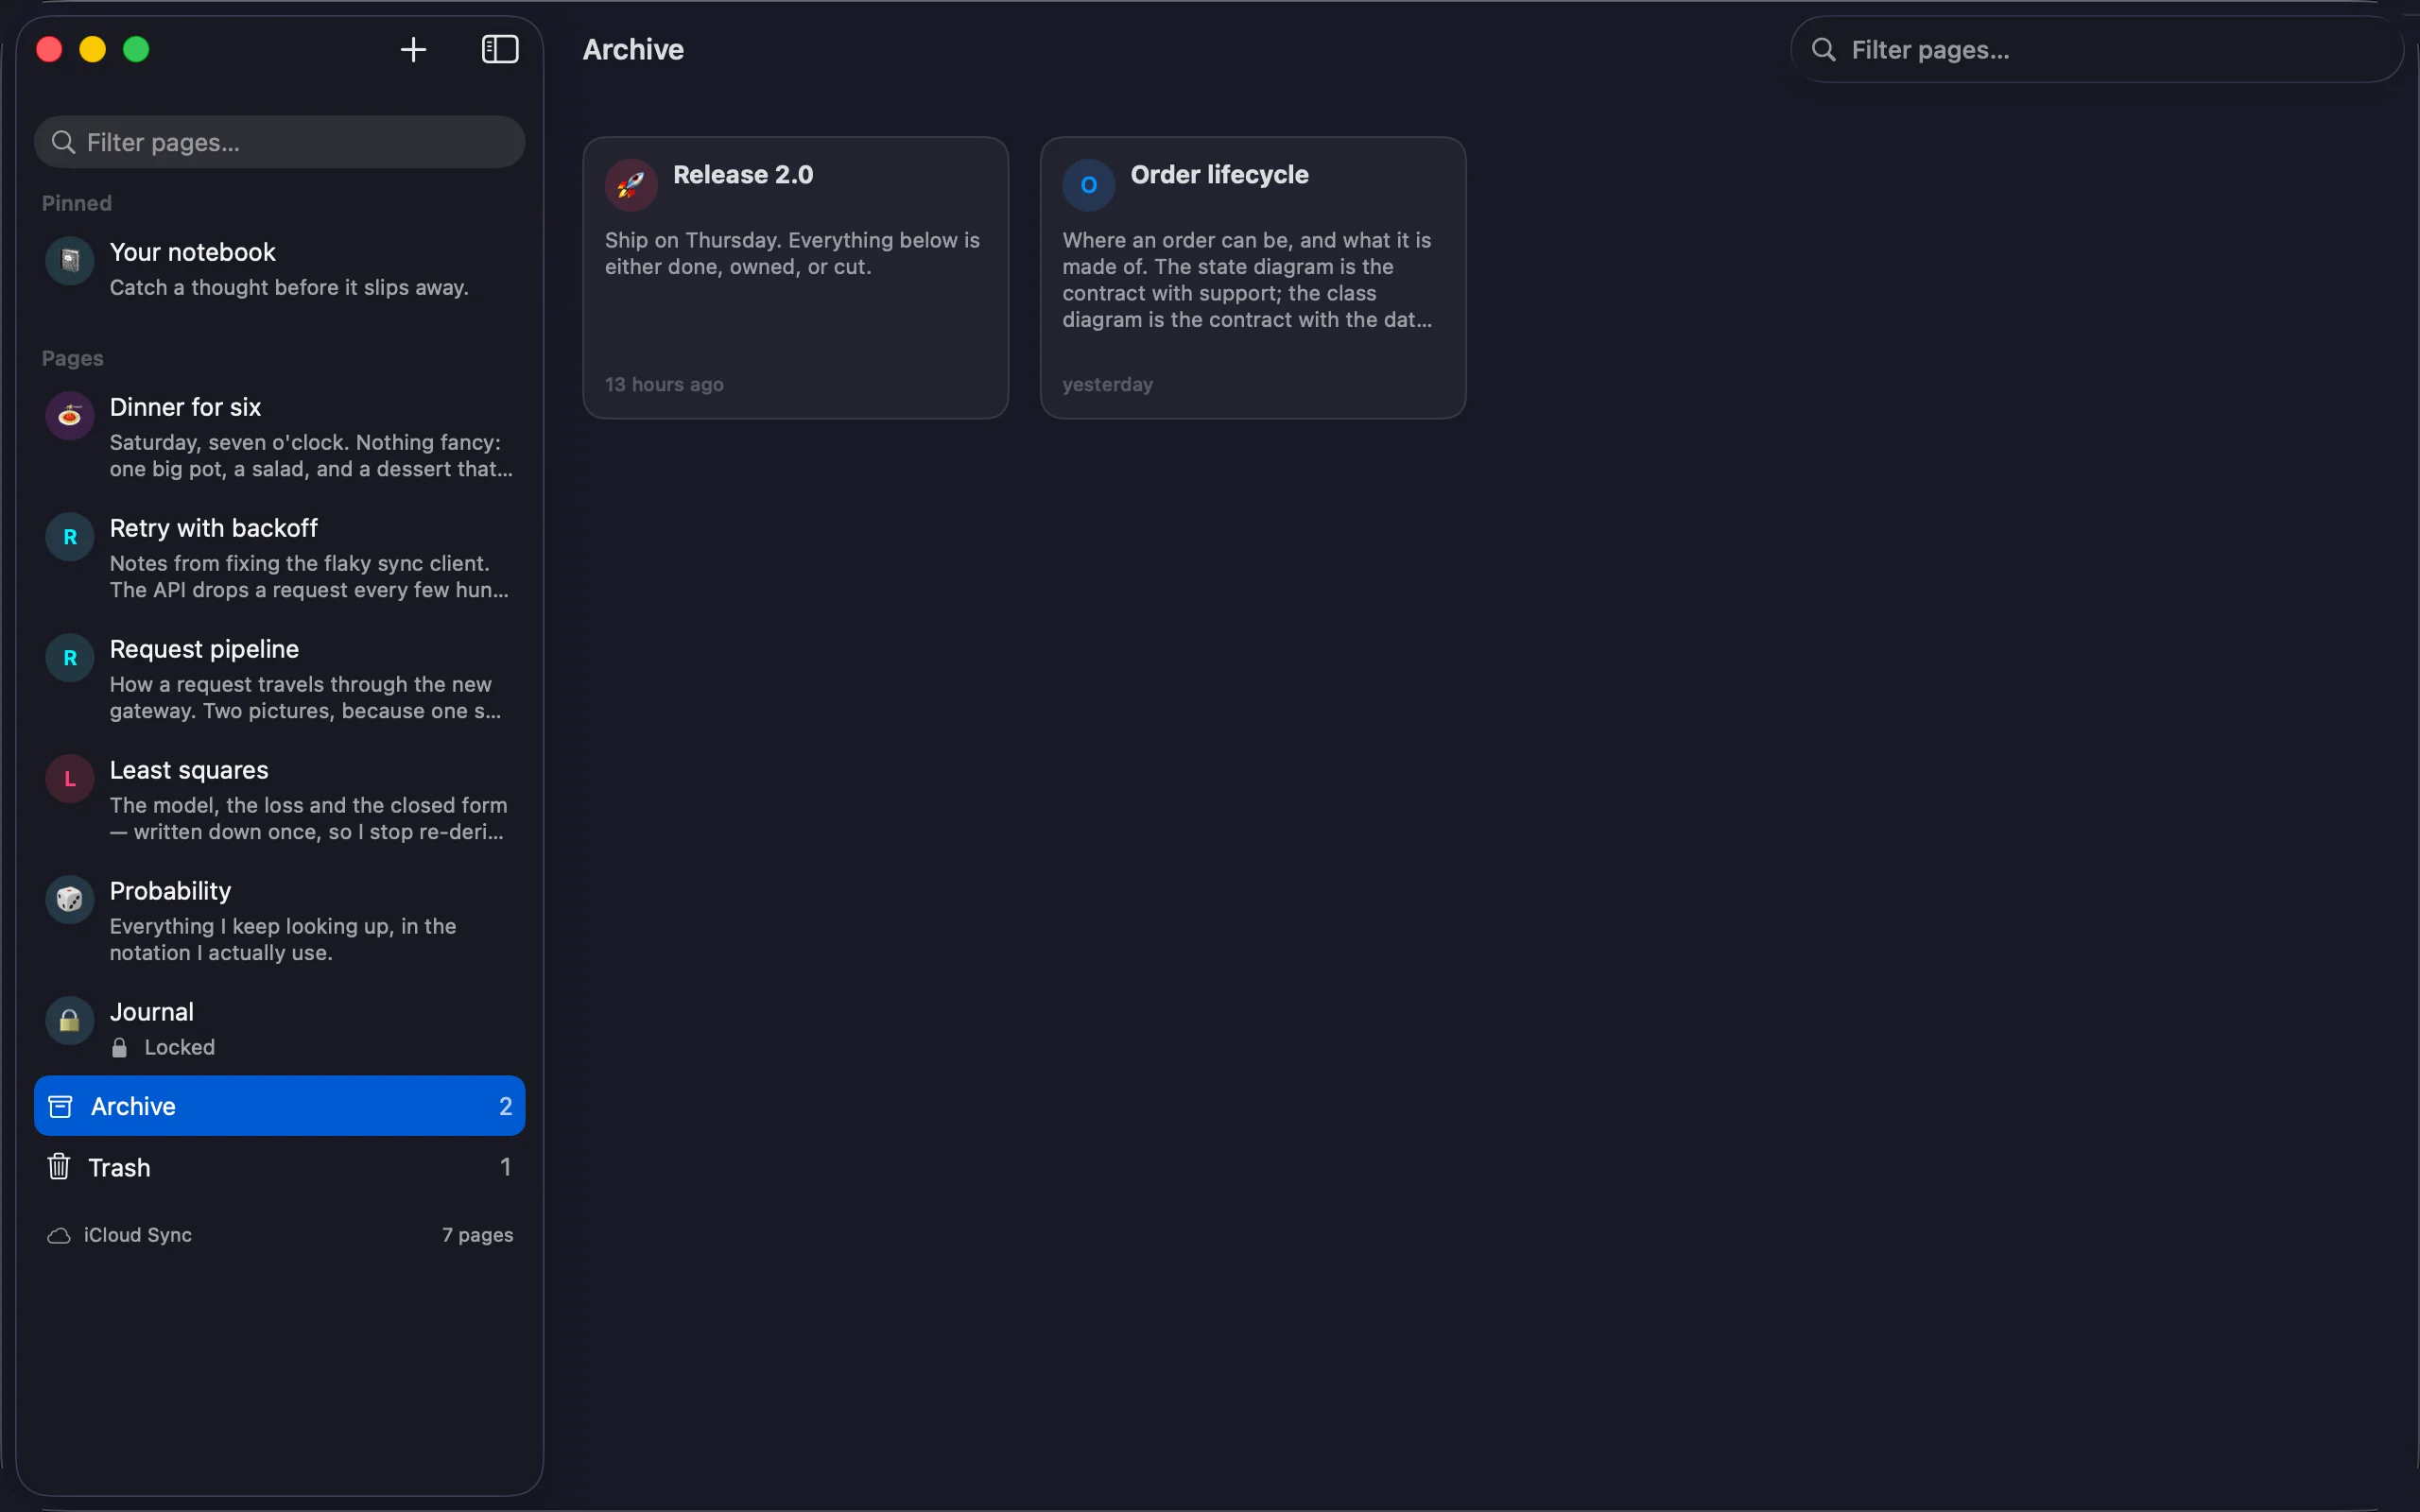
Task: Click the Archive box icon in sidebar
Action: (x=60, y=1106)
